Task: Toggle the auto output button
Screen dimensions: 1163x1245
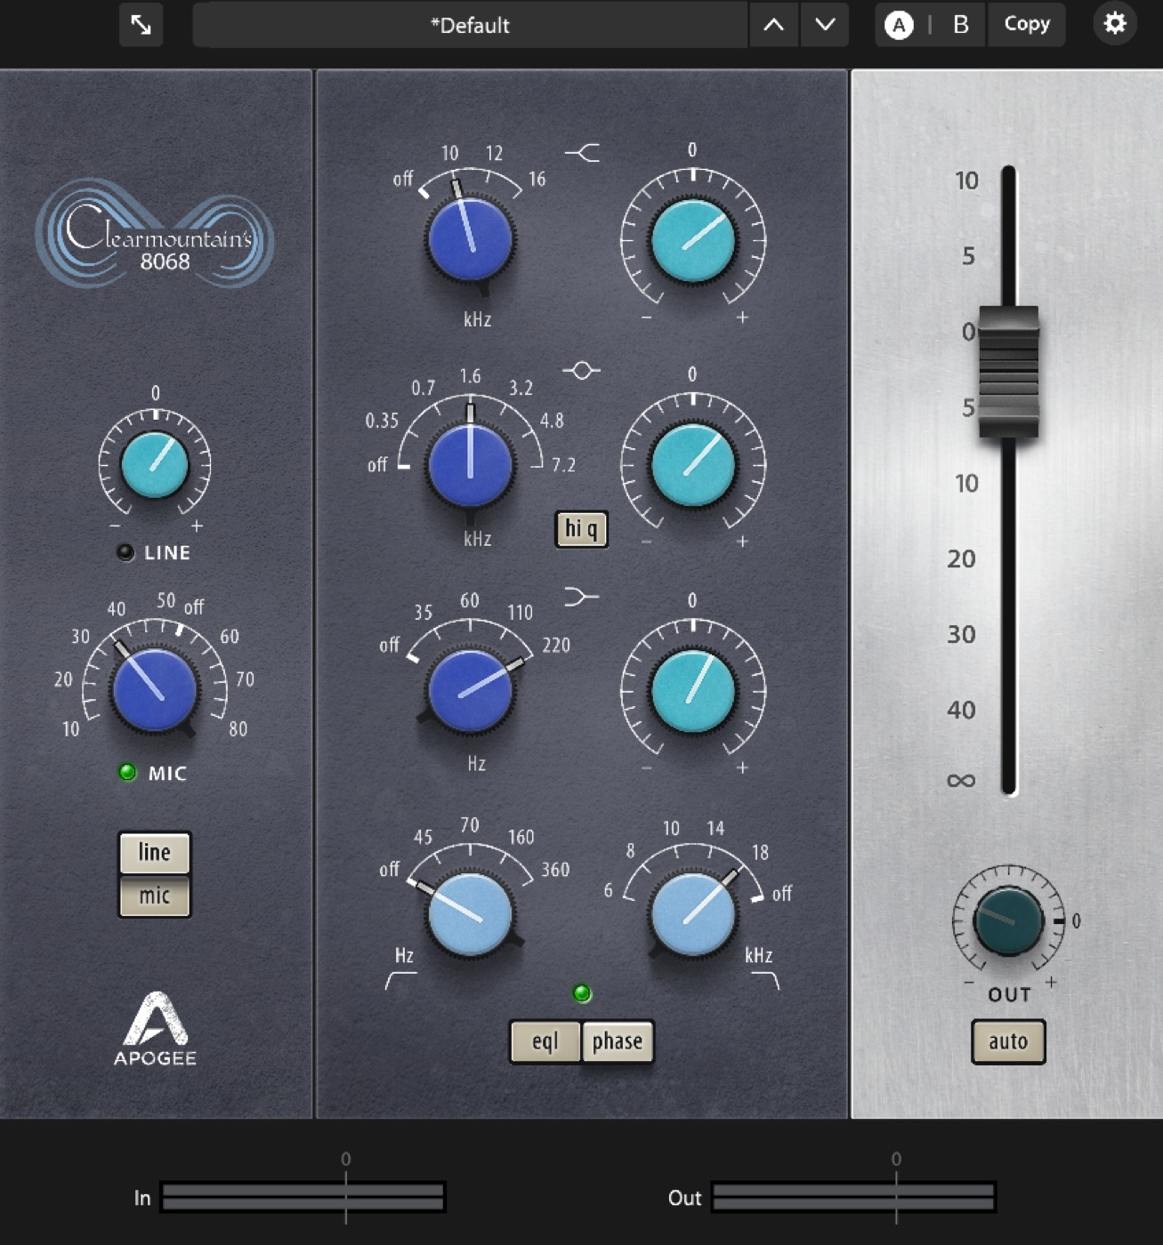Action: click(x=1008, y=1041)
